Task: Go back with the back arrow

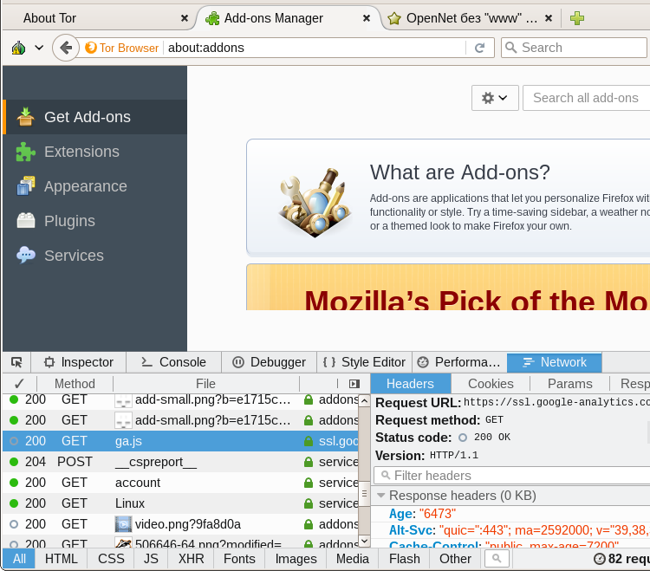Action: pyautogui.click(x=66, y=48)
